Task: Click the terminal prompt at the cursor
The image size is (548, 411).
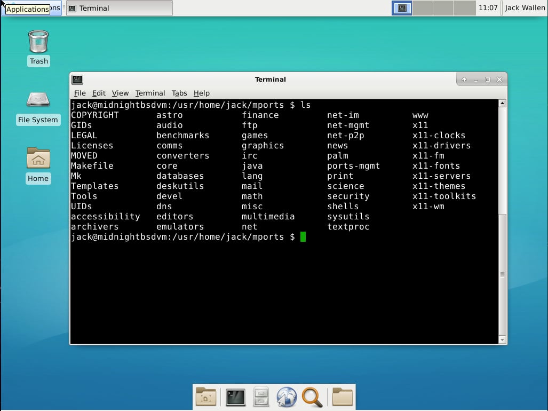Action: click(302, 236)
